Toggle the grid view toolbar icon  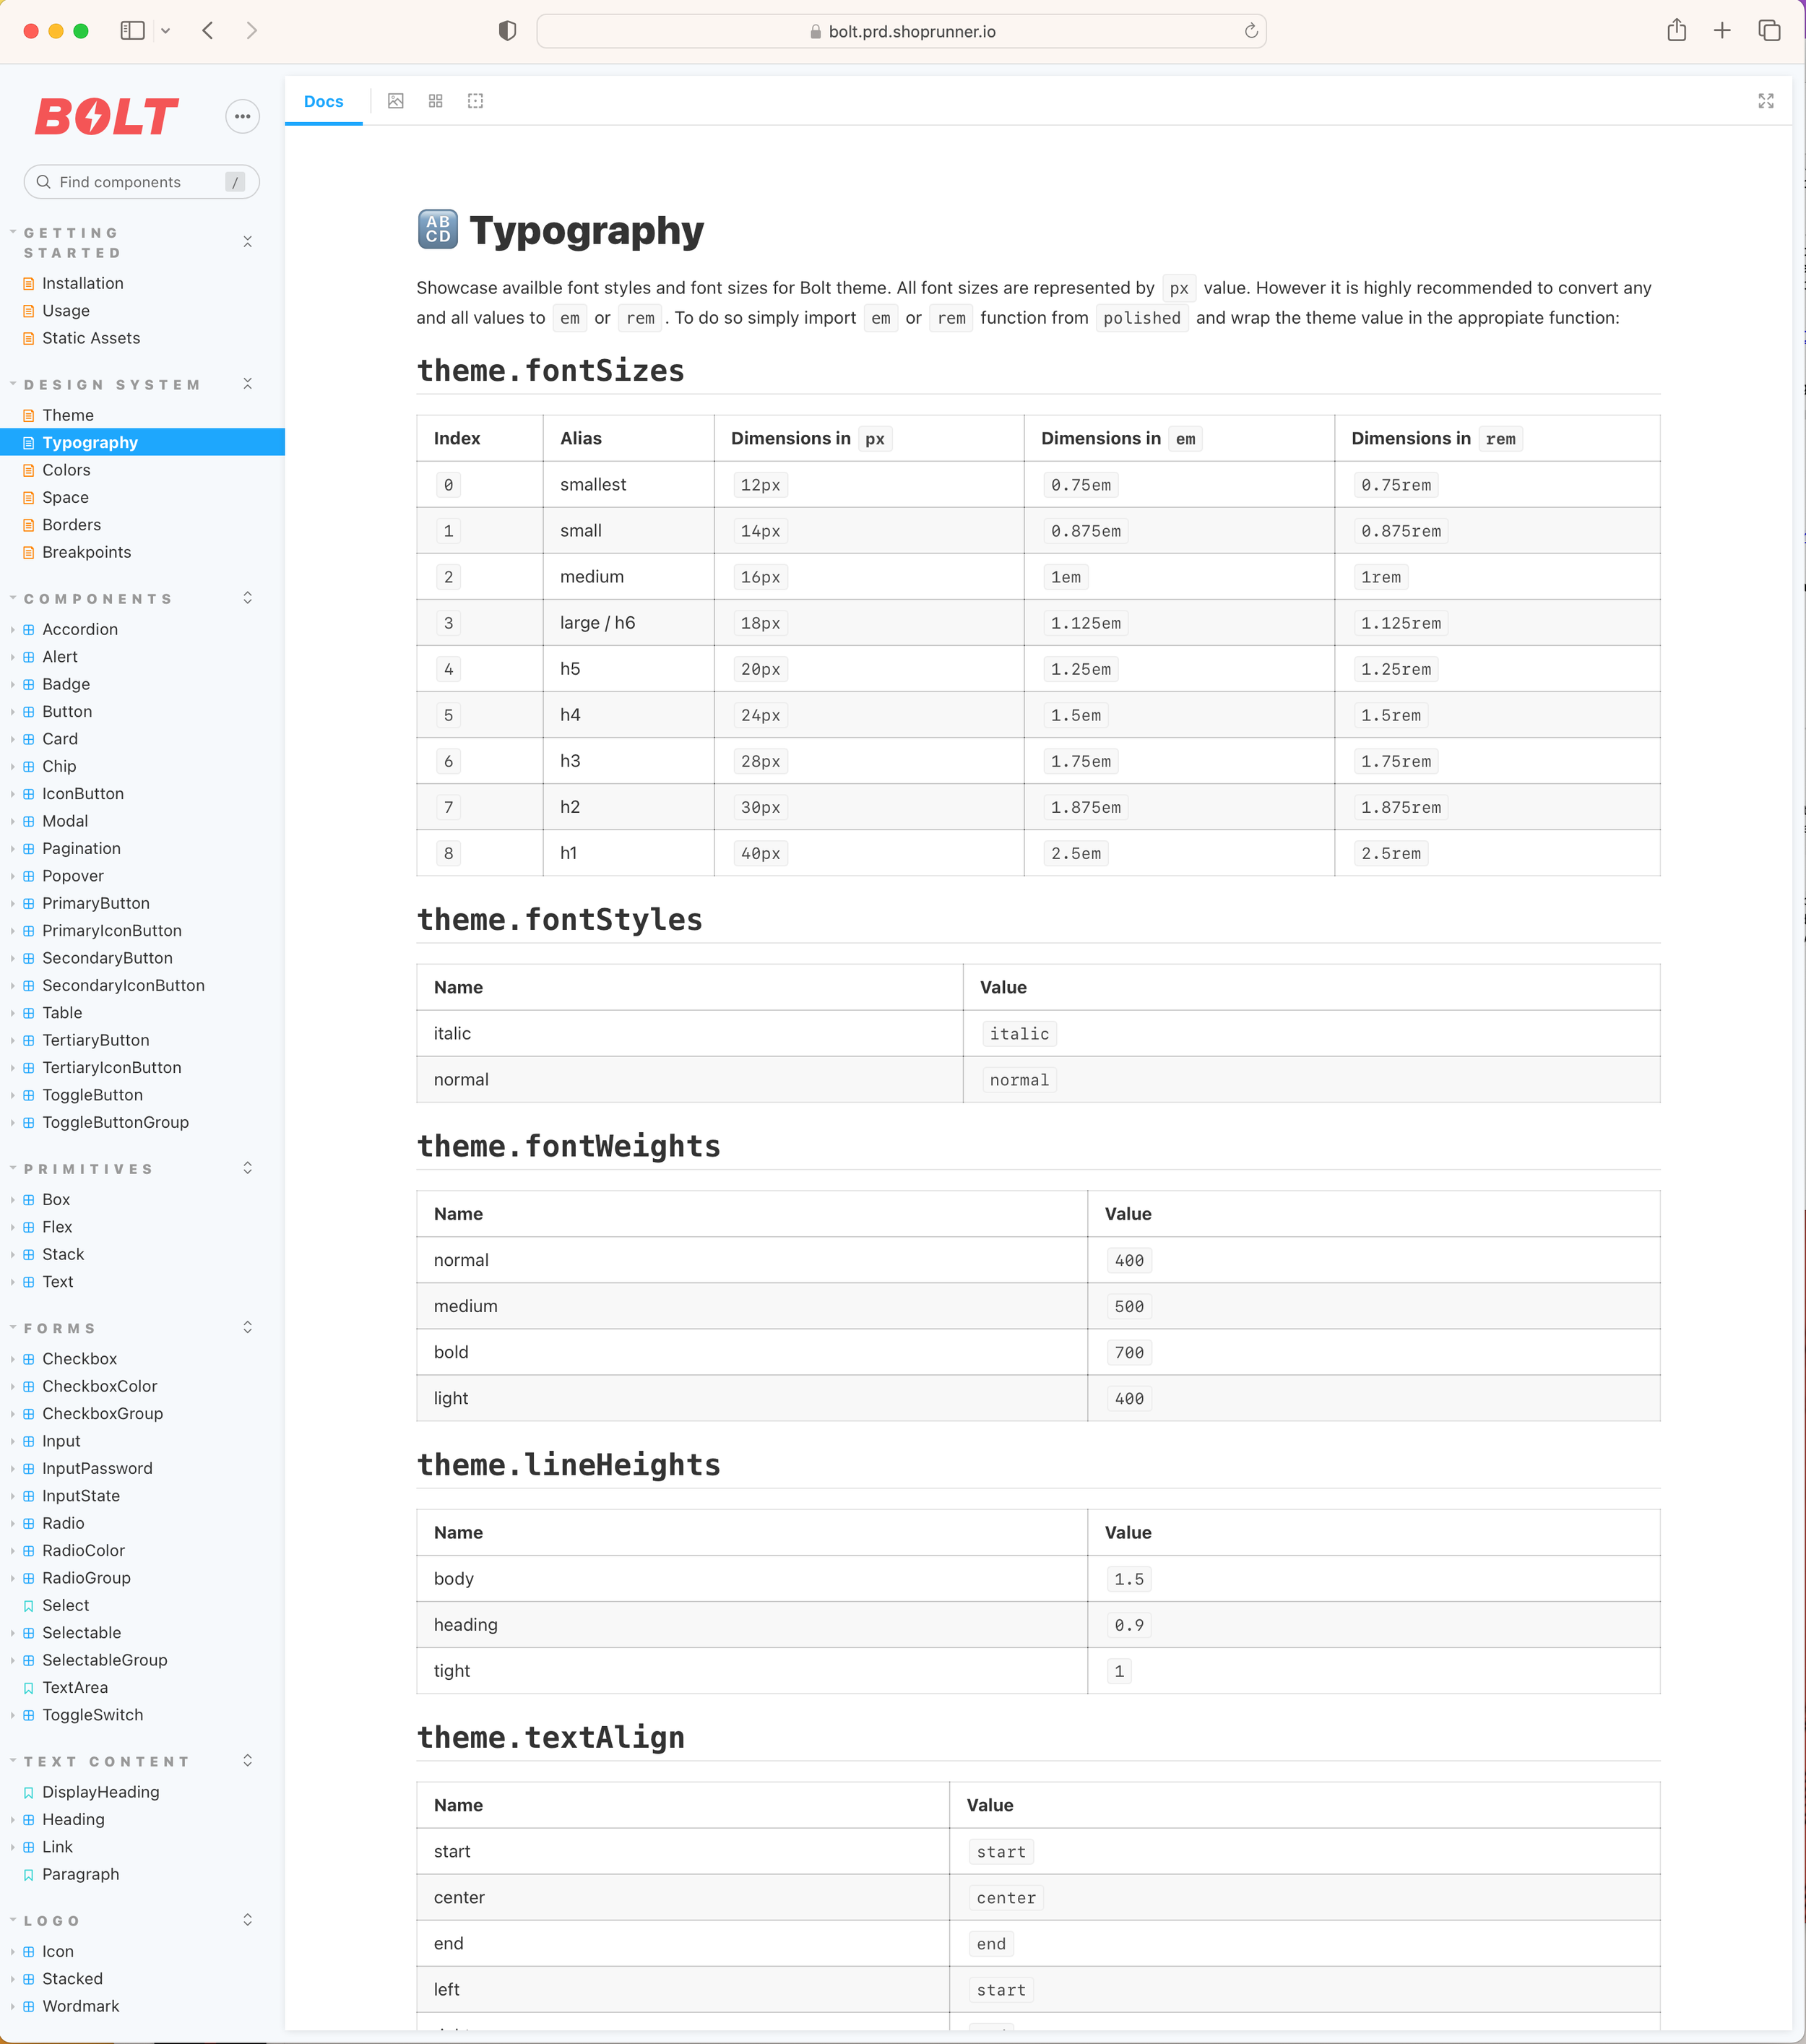[436, 101]
